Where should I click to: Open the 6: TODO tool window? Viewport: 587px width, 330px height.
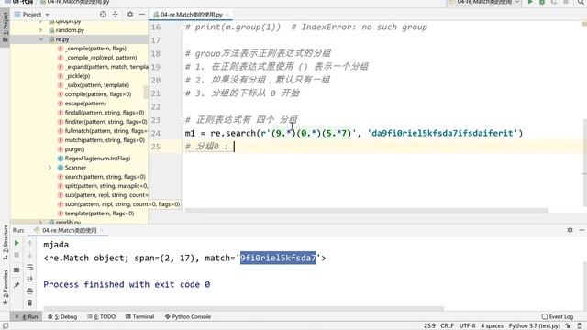102,316
